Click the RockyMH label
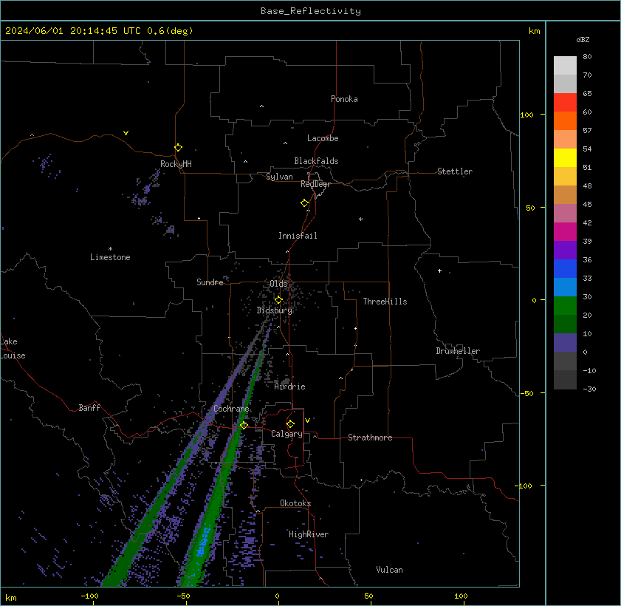 pyautogui.click(x=176, y=164)
